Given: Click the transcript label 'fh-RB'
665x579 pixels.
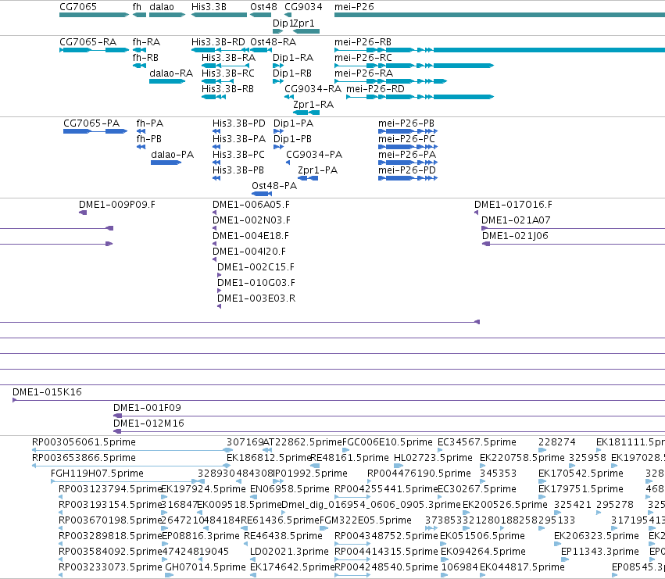Looking at the screenshot, I should 145,58.
